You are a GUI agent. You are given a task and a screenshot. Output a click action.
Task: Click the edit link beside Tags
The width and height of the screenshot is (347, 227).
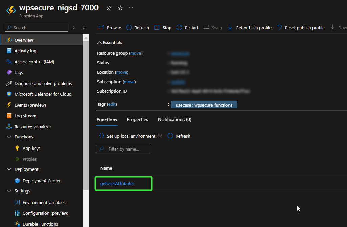[112, 104]
